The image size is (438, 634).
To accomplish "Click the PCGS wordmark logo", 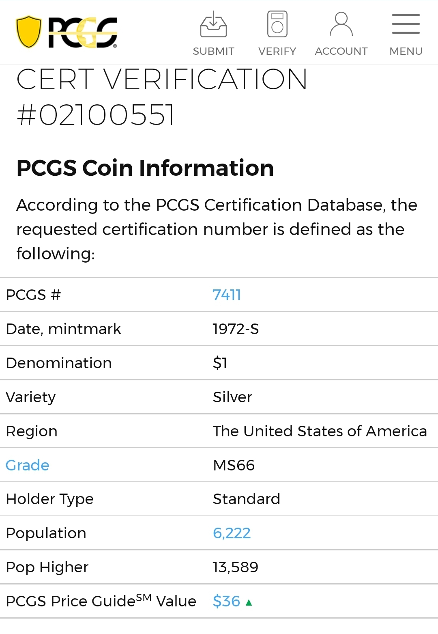I will (83, 32).
